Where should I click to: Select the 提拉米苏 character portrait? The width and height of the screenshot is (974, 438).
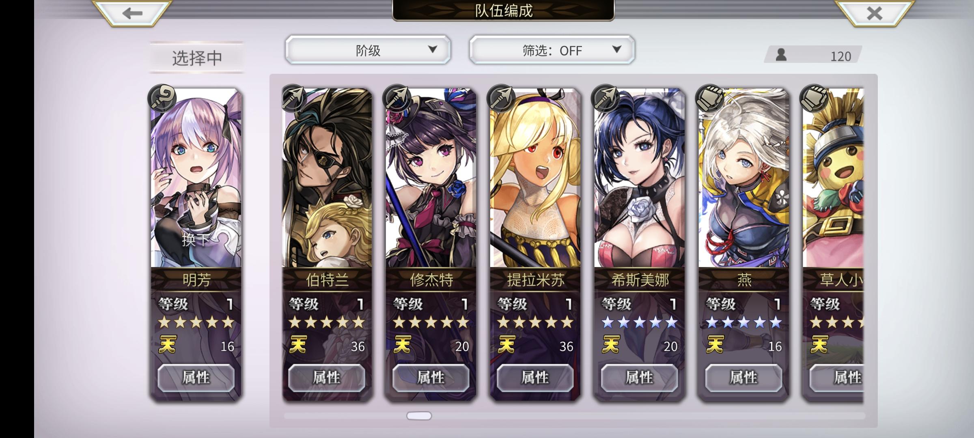pos(535,178)
